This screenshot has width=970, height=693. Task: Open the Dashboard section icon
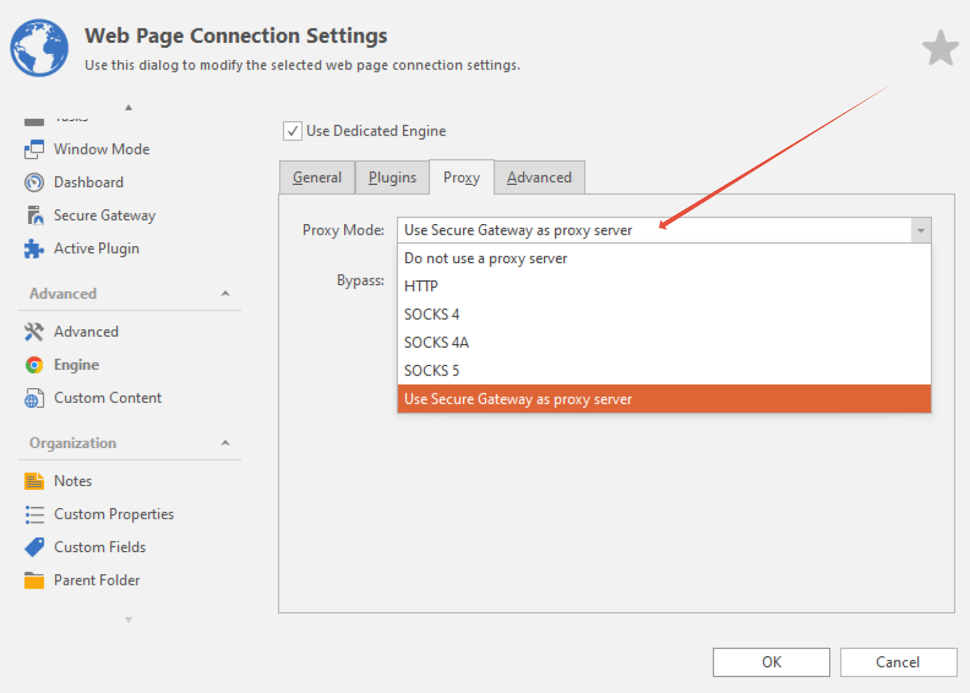click(x=34, y=182)
